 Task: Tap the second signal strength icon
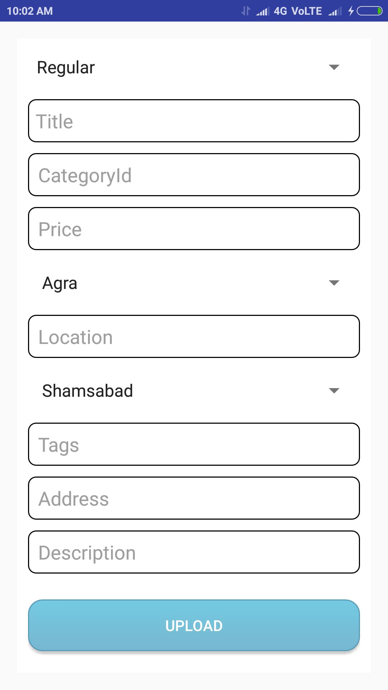(335, 11)
